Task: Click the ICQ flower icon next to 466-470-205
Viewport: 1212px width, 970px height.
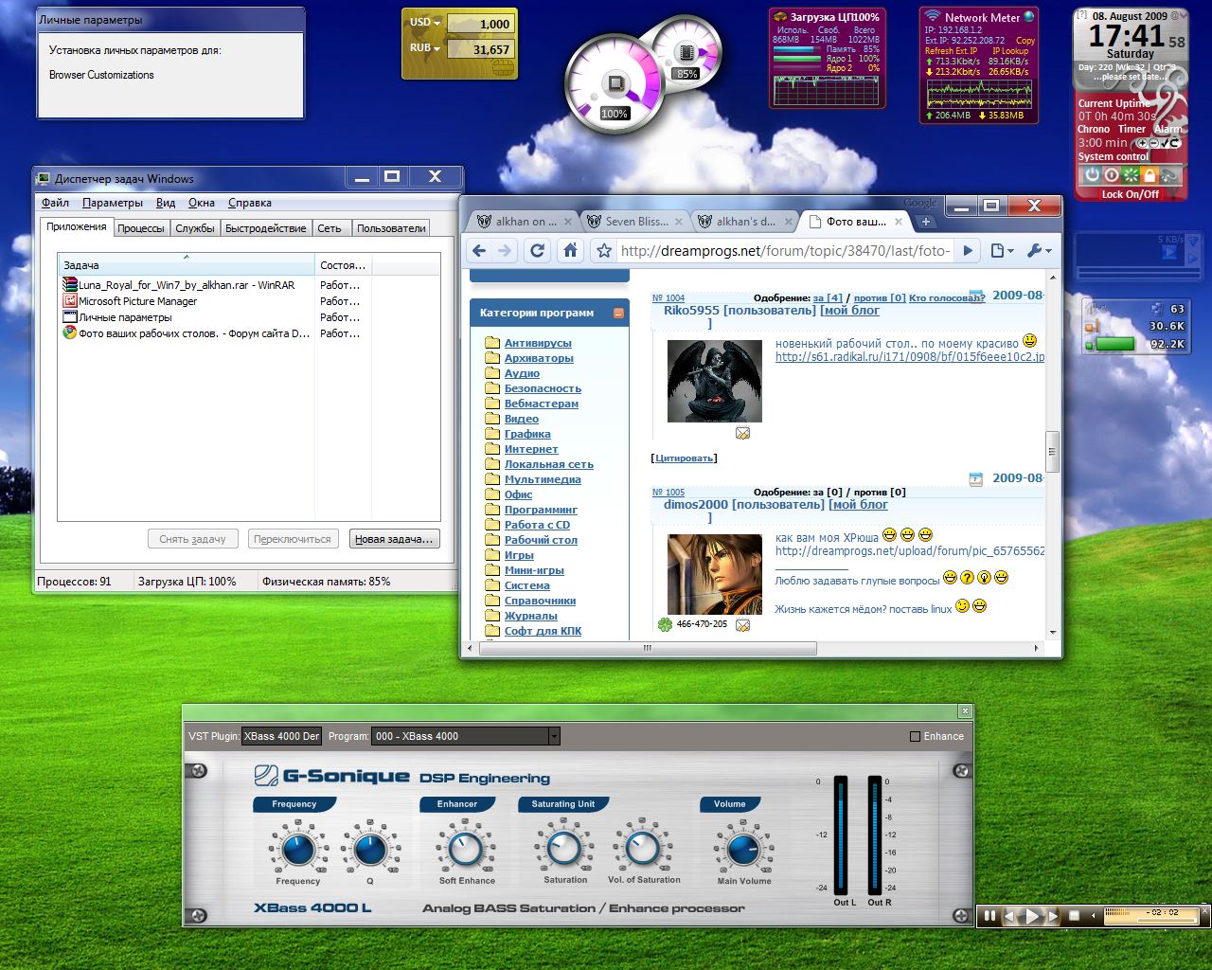Action: [x=665, y=624]
